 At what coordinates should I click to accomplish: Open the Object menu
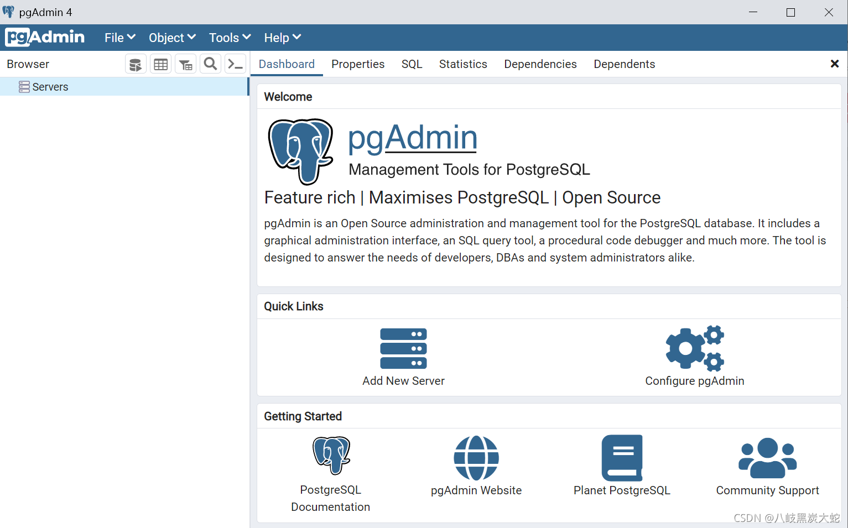pos(172,38)
